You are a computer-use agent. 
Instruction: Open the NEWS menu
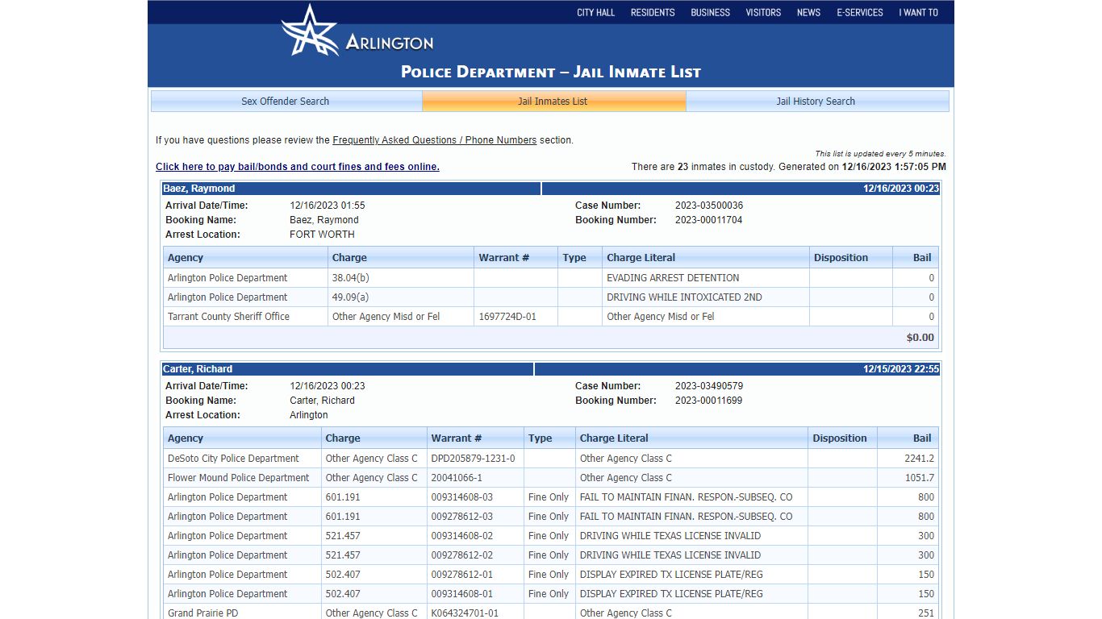[808, 12]
